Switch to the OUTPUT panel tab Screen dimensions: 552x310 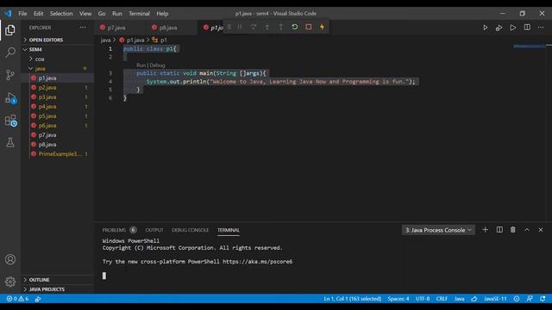tap(154, 230)
